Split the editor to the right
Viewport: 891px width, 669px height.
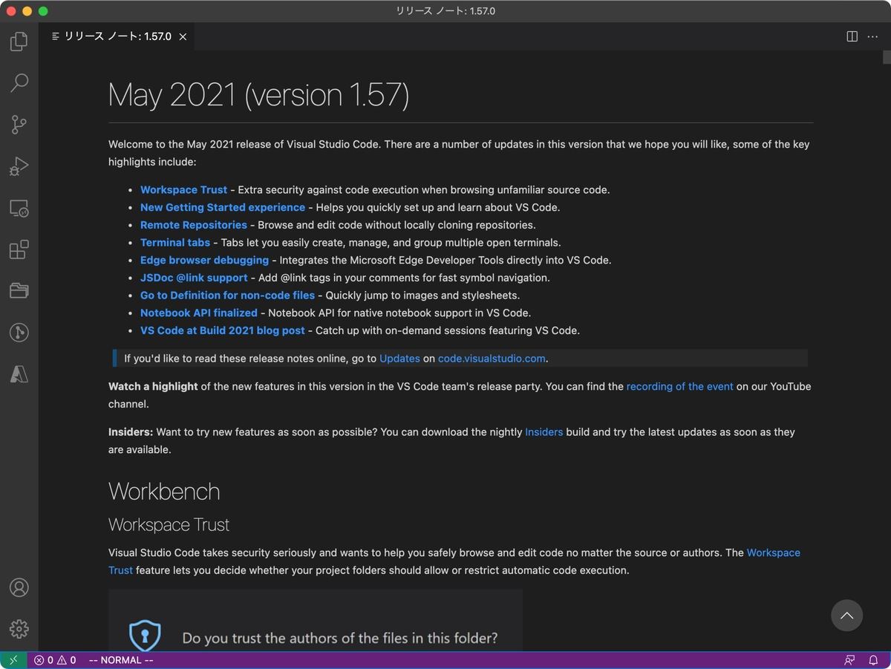click(852, 36)
